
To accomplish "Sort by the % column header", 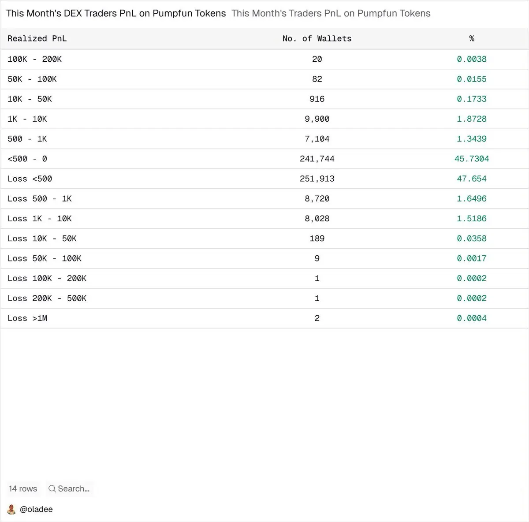I will [472, 39].
